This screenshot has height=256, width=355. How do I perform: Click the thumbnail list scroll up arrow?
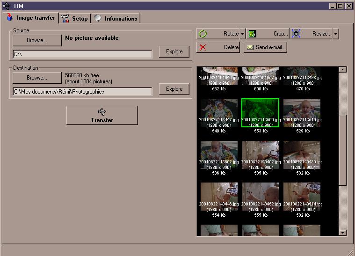click(x=342, y=70)
